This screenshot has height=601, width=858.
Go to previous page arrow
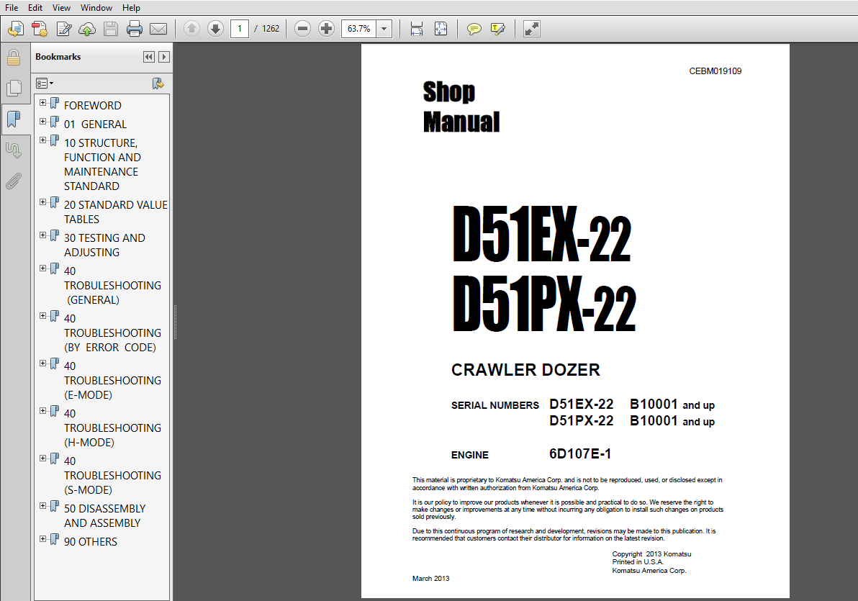191,29
